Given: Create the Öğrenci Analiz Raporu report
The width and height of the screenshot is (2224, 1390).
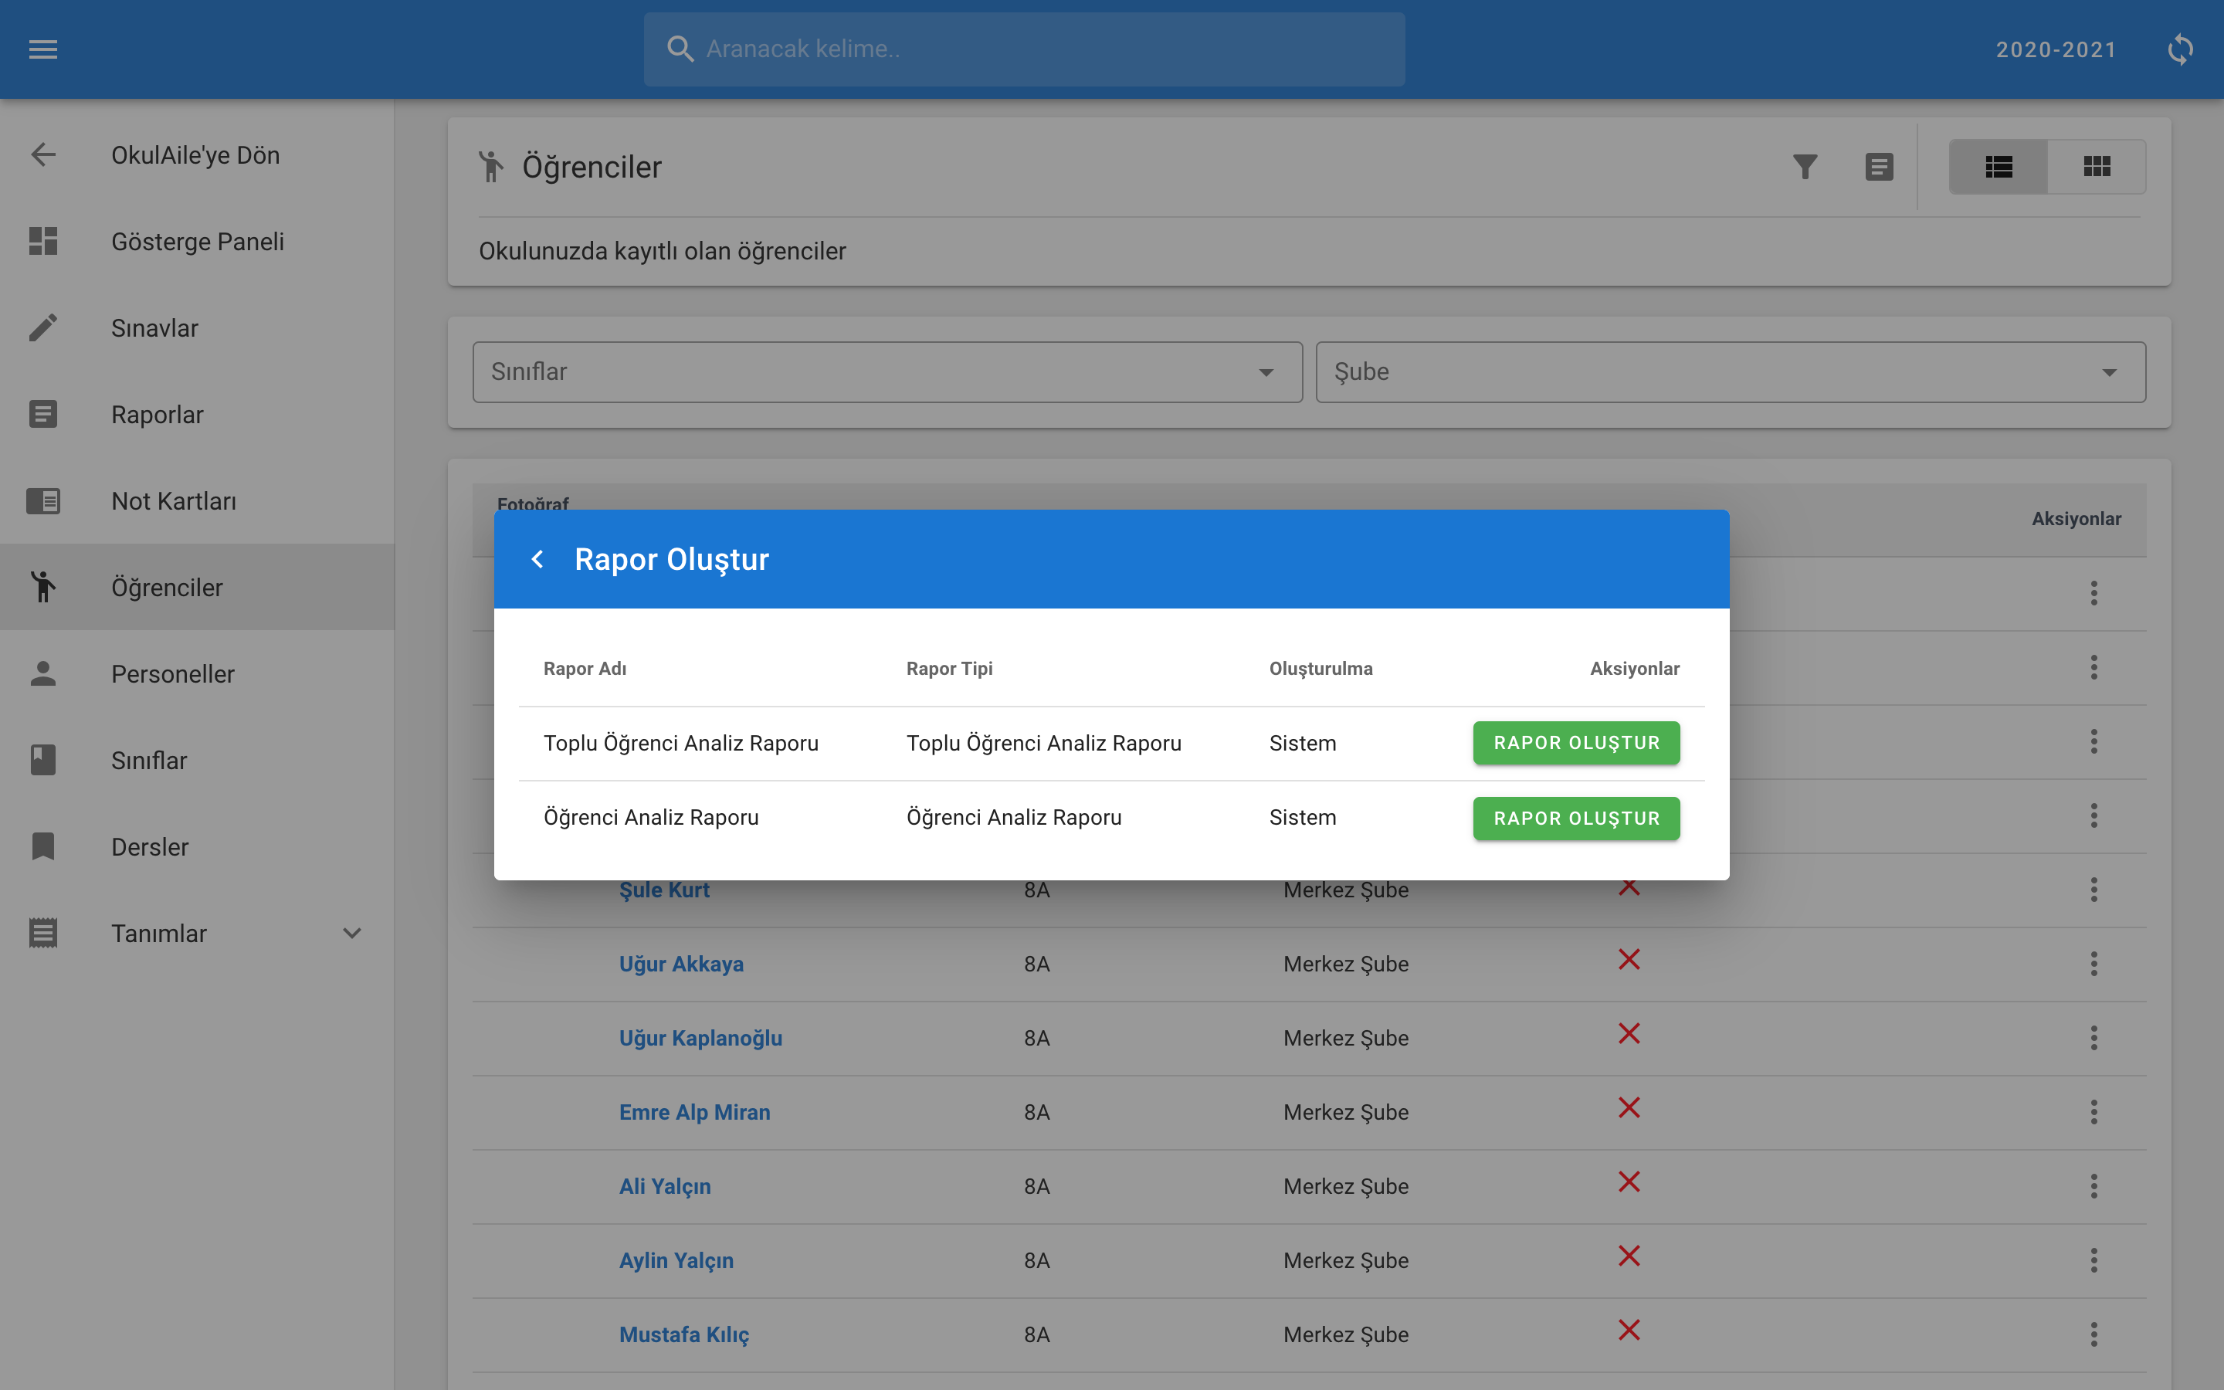Looking at the screenshot, I should click(1576, 819).
